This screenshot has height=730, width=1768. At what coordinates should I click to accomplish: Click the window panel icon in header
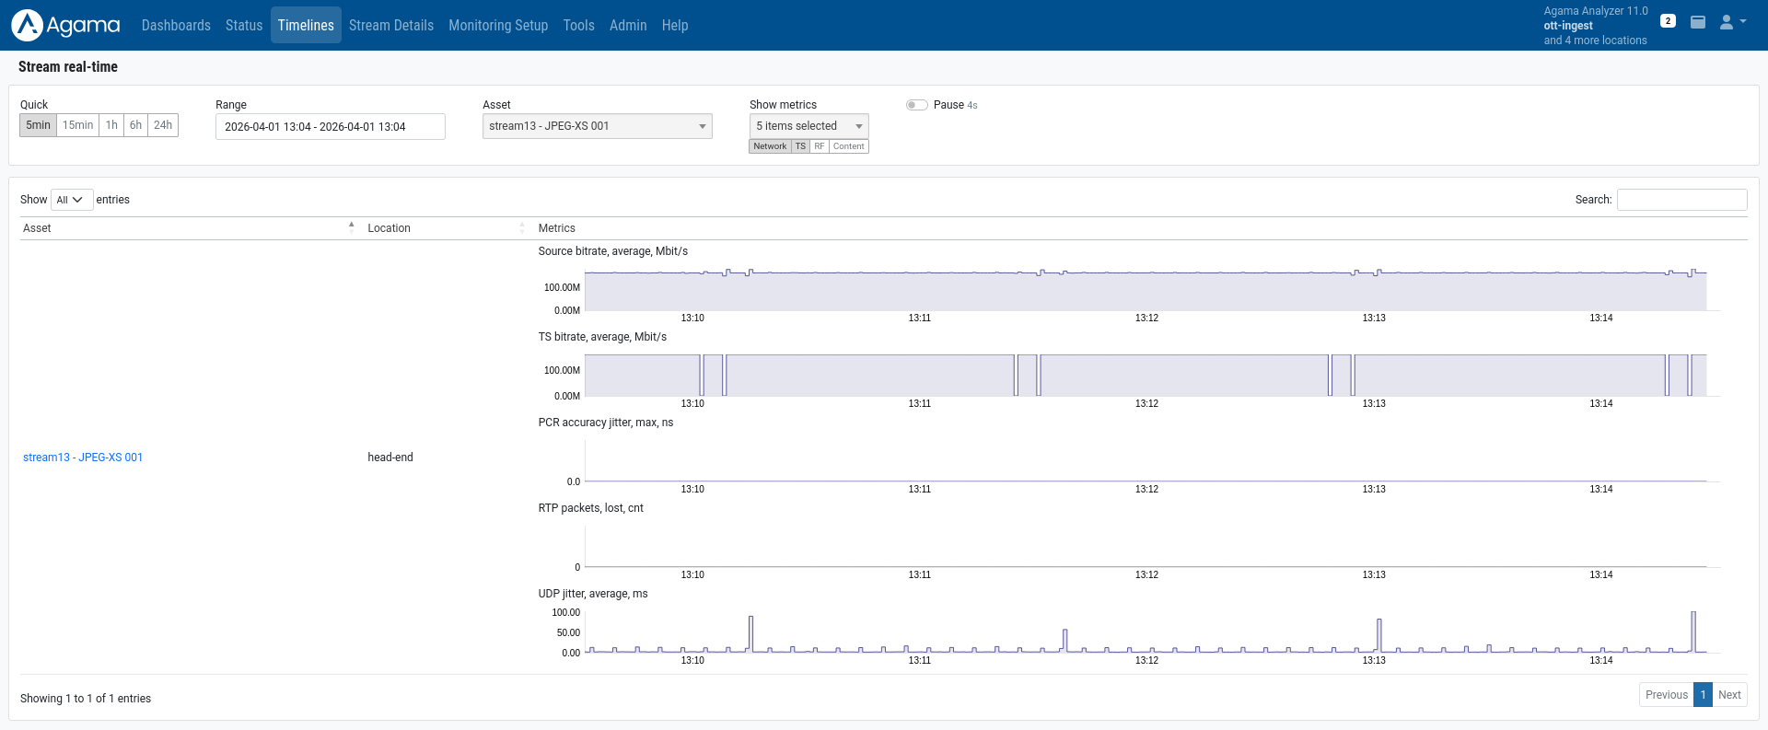(x=1698, y=22)
